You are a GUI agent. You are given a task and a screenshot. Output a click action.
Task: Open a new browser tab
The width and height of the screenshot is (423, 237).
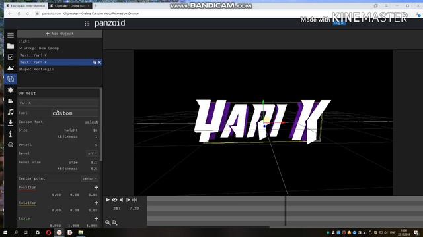(x=95, y=6)
